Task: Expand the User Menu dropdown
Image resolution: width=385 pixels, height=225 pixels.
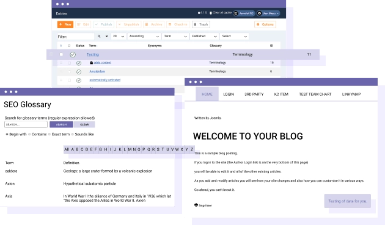Action: pos(268,13)
